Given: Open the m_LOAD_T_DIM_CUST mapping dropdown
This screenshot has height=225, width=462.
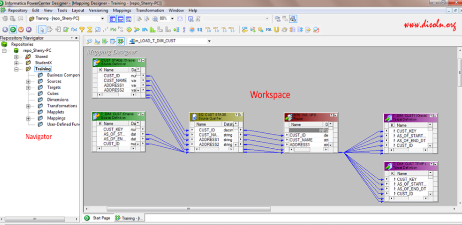Looking at the screenshot, I should (209, 41).
